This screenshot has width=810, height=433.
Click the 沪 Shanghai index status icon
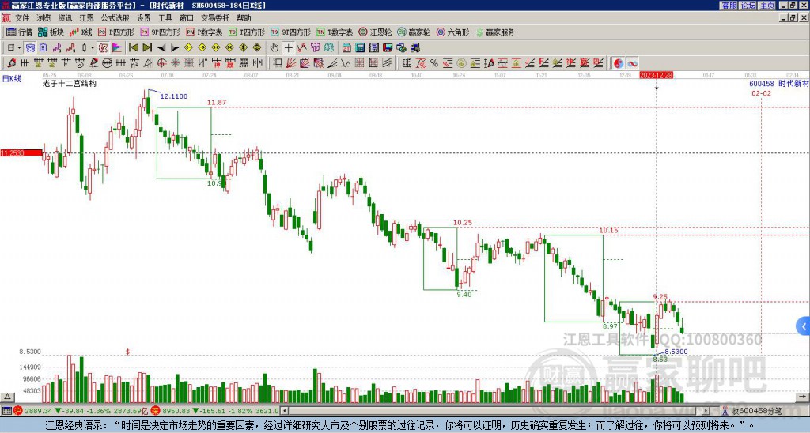[18, 411]
